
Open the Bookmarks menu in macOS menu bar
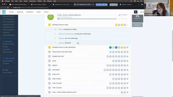click(32, 1)
